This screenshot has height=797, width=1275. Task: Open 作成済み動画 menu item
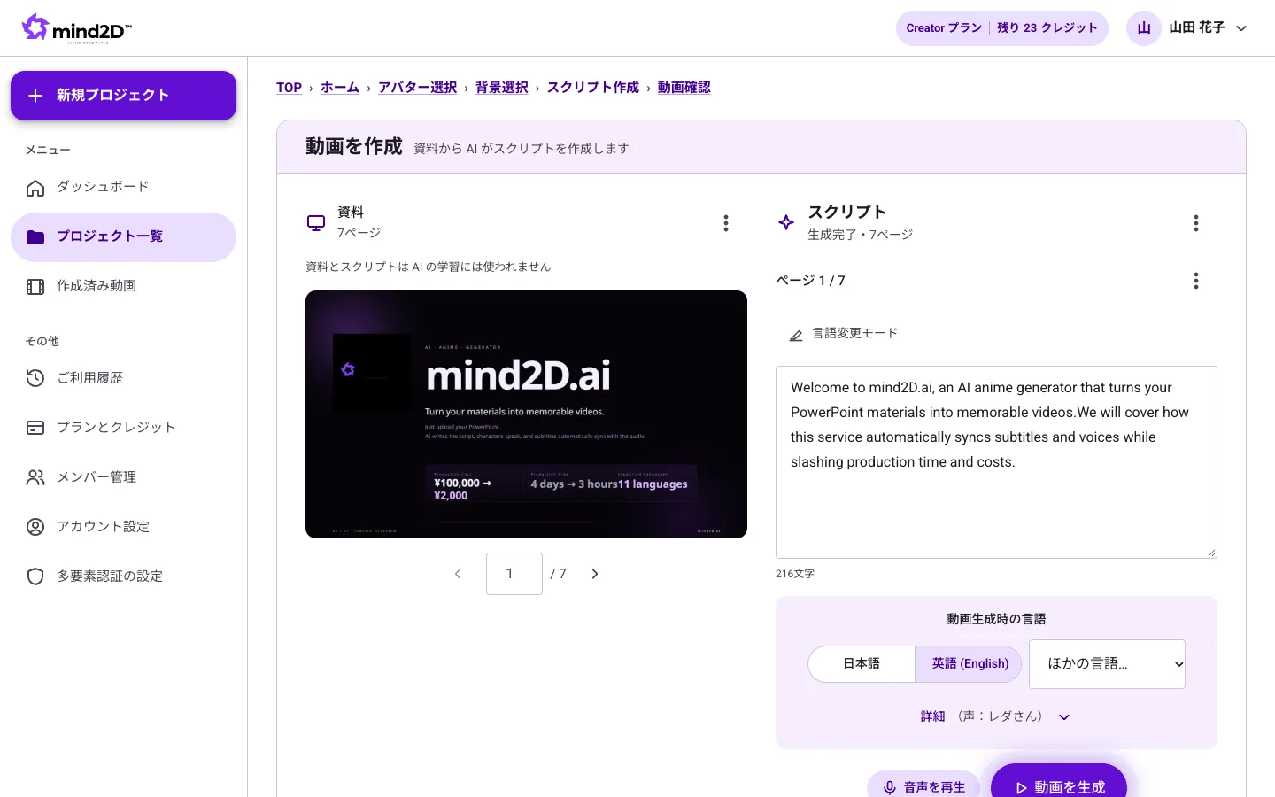pyautogui.click(x=123, y=286)
